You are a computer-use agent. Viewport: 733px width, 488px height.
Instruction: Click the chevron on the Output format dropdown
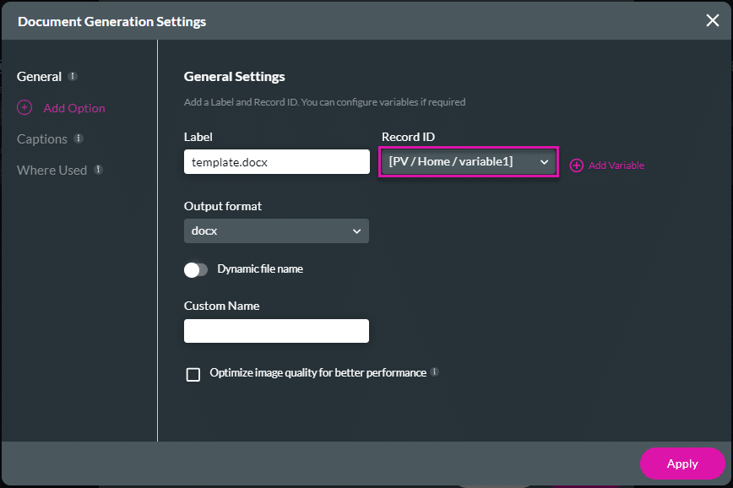coord(357,230)
